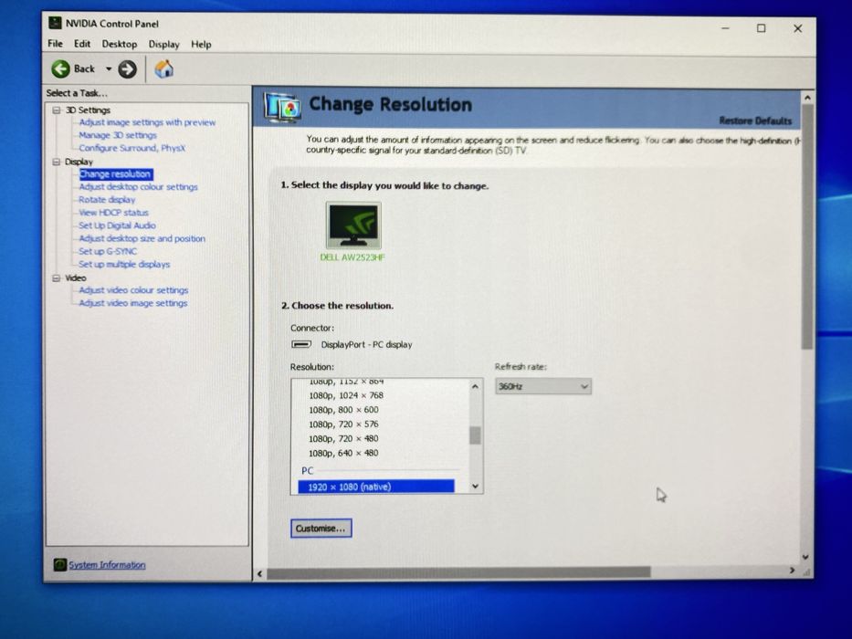Open Adjust video colour settings
This screenshot has height=639, width=852.
point(133,290)
